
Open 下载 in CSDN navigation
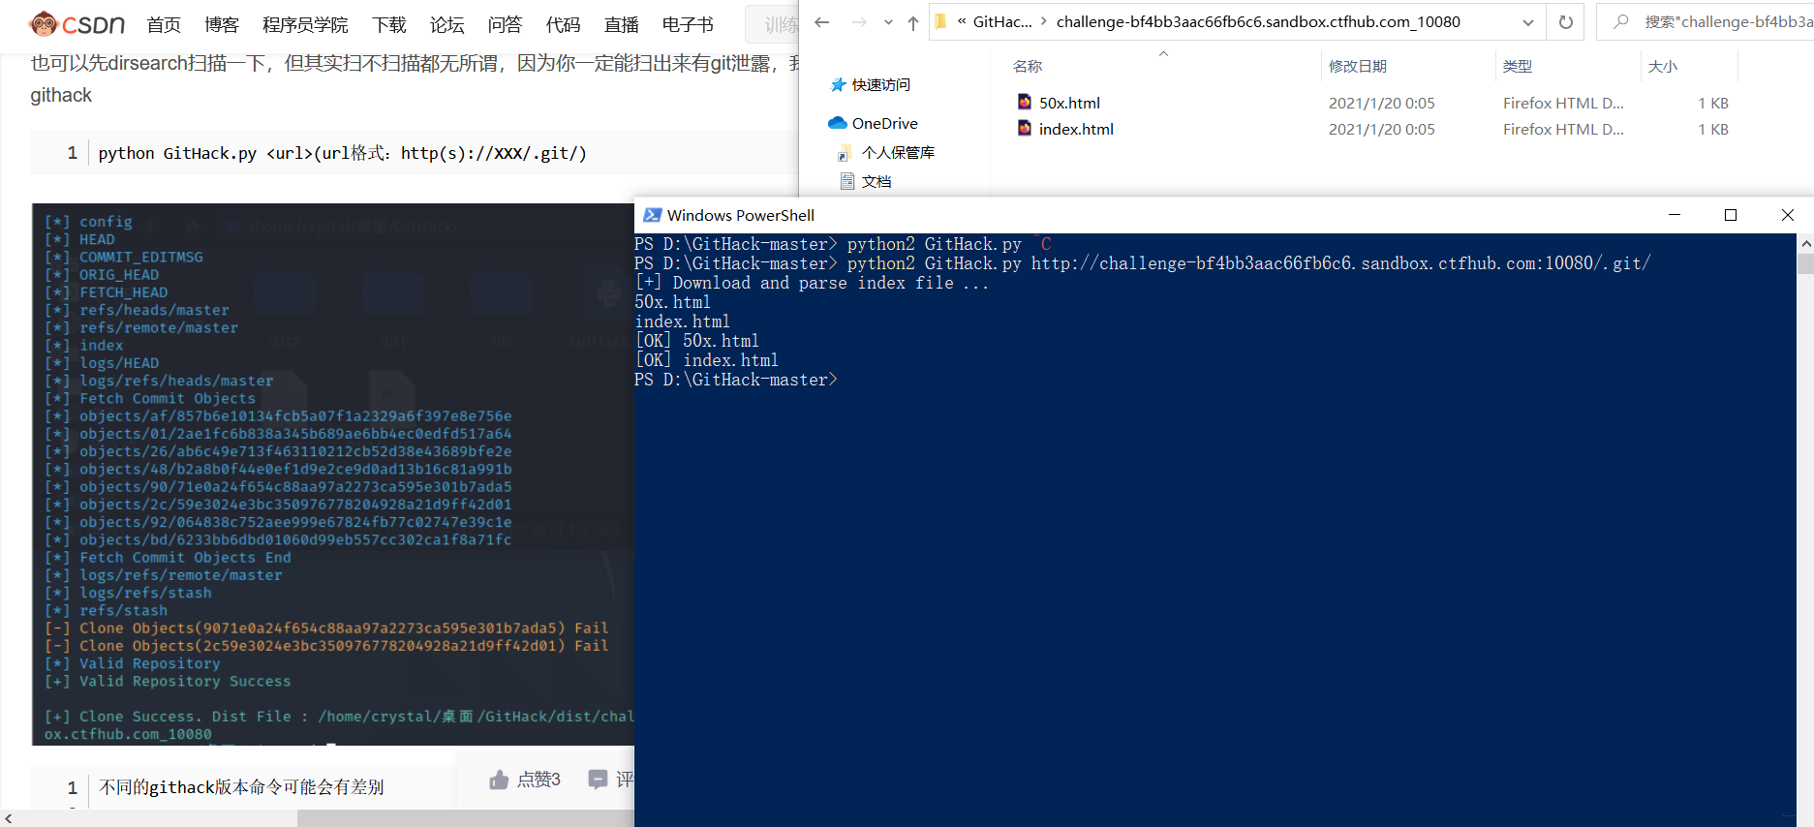389,24
